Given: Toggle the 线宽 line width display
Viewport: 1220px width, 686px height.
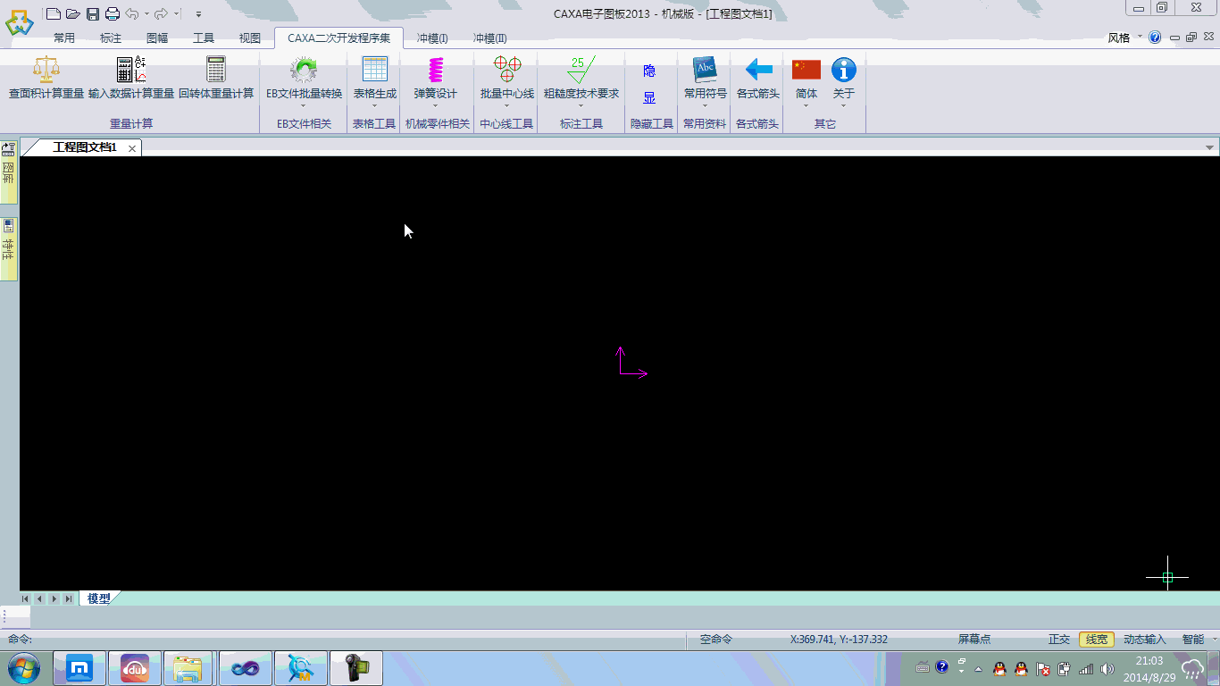Looking at the screenshot, I should pyautogui.click(x=1096, y=640).
